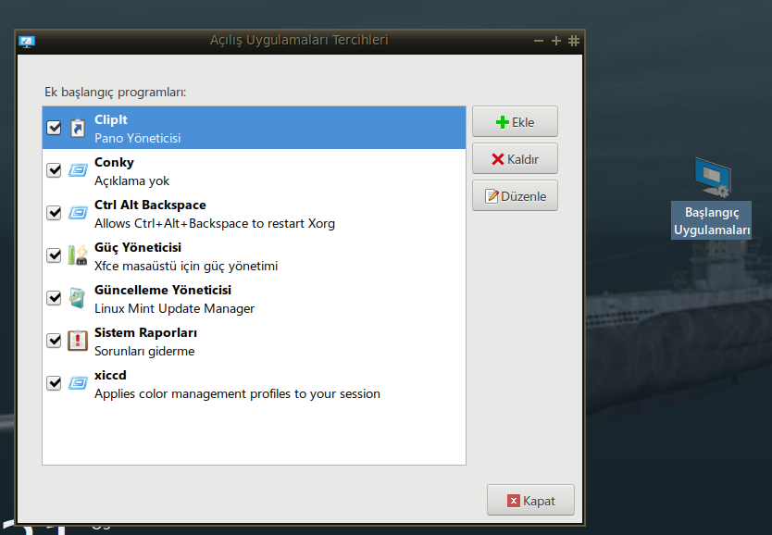Close window via title bar hash button
772x535 pixels.
574,41
